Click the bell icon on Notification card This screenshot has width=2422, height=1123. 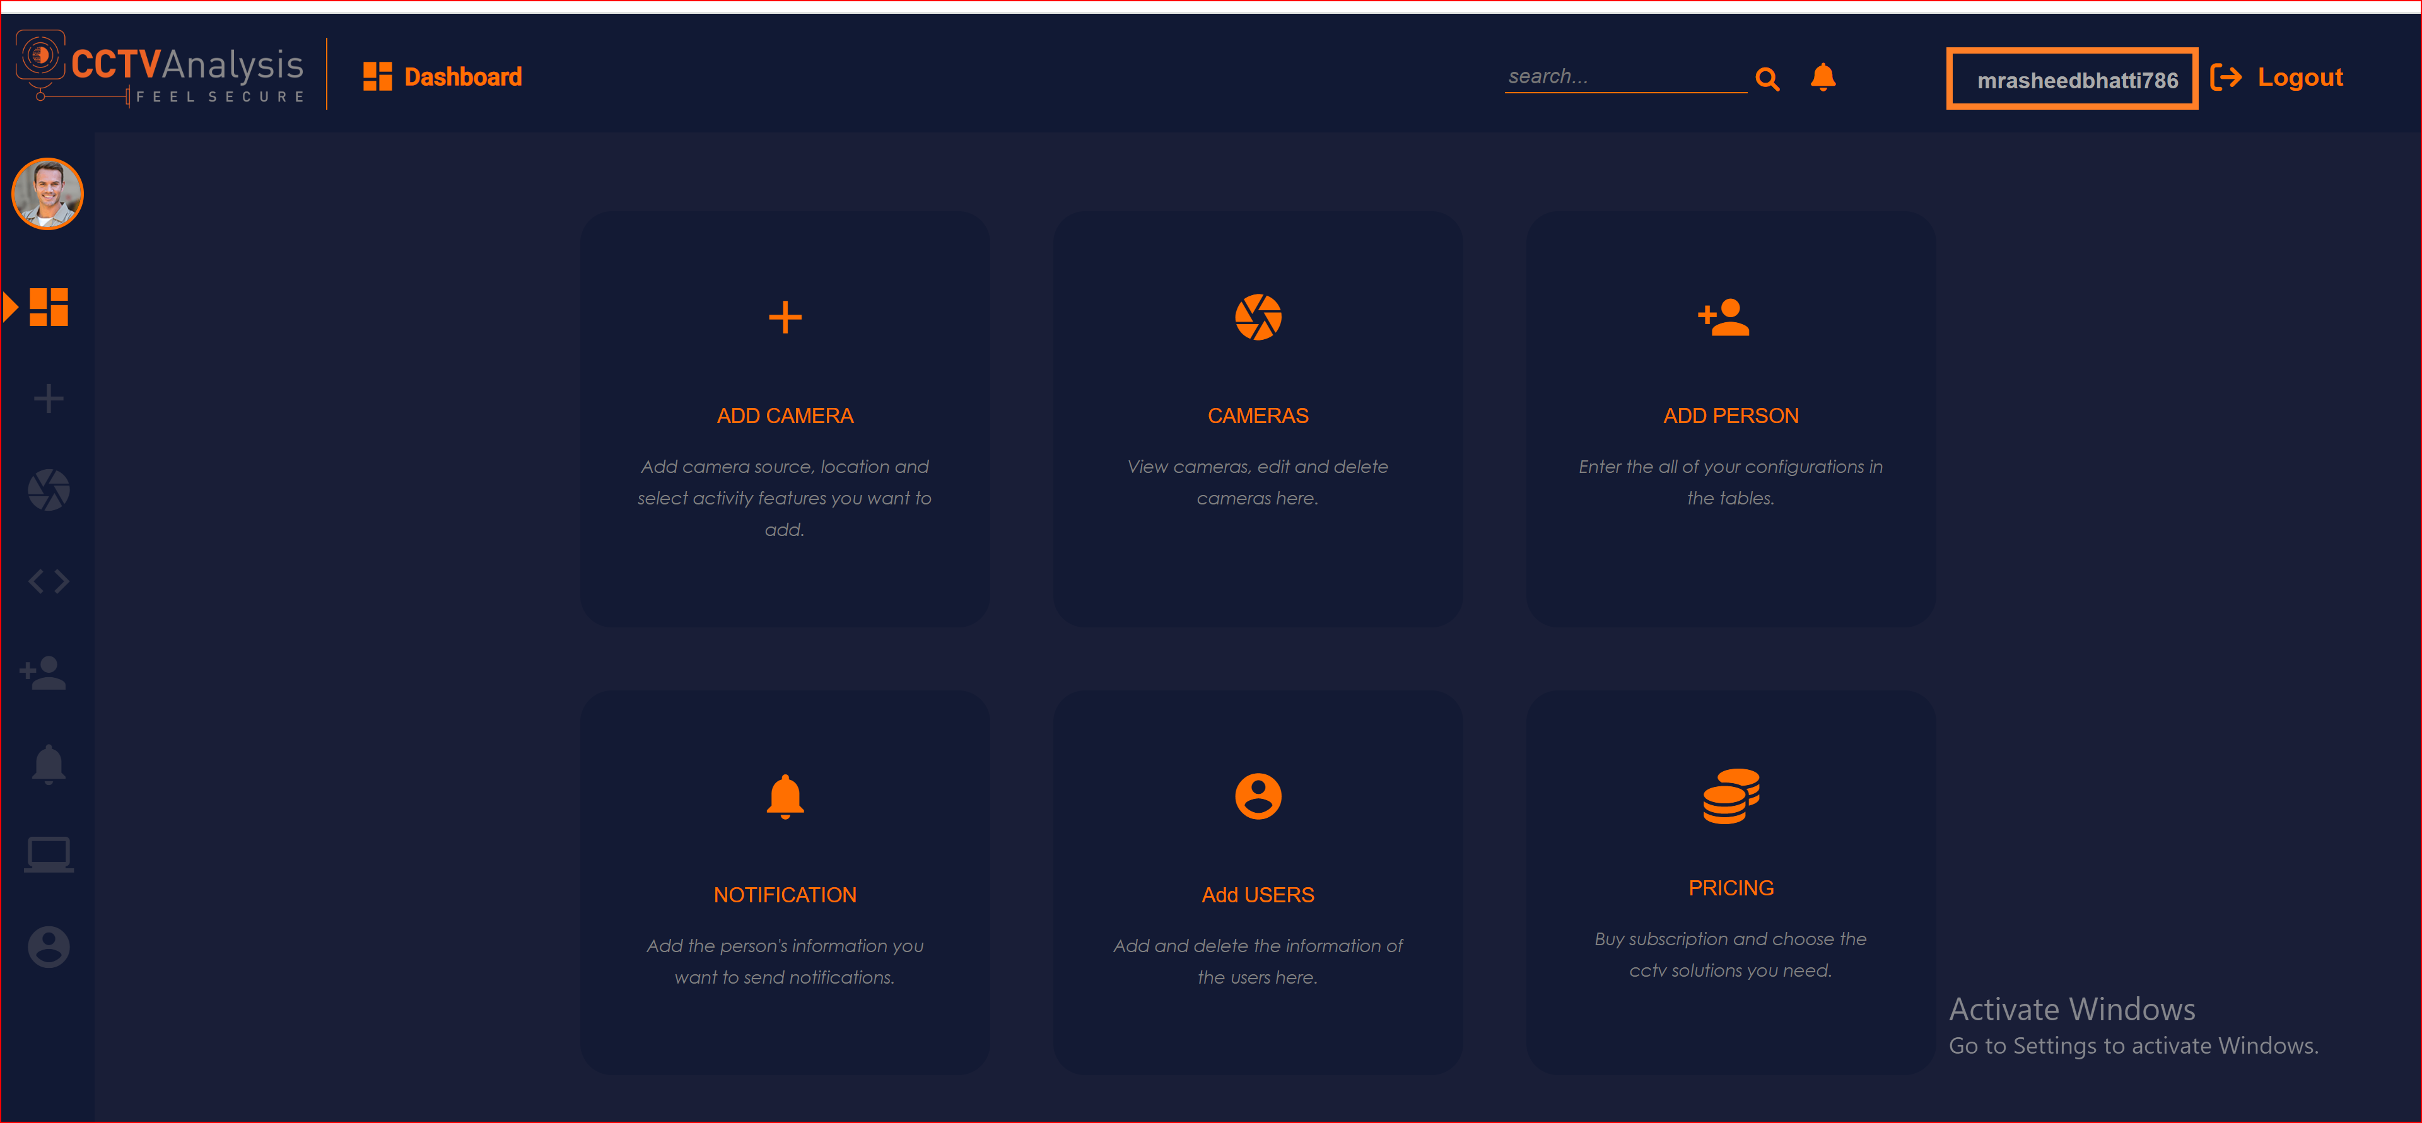point(785,797)
